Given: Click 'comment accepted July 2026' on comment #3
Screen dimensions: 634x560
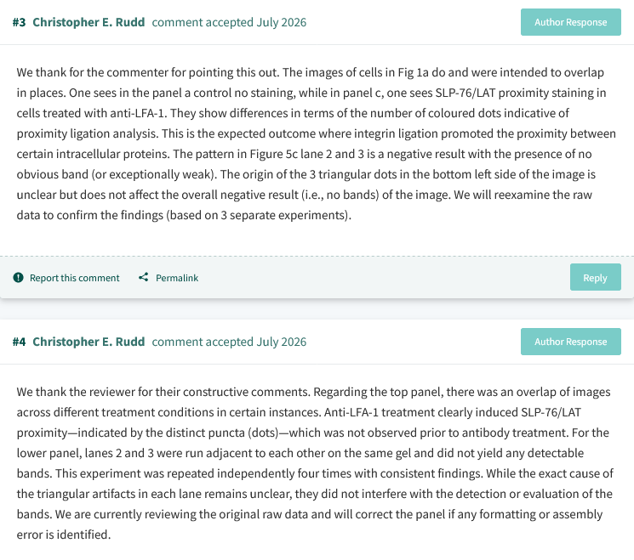Looking at the screenshot, I should (x=229, y=22).
